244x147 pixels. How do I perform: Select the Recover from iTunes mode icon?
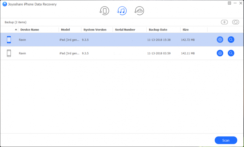(x=122, y=11)
